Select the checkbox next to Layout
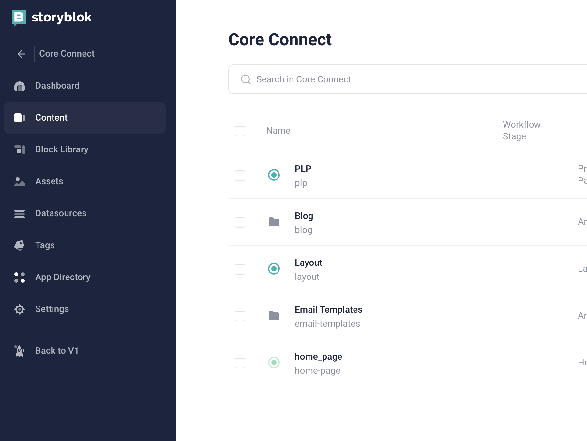587x441 pixels. [240, 269]
